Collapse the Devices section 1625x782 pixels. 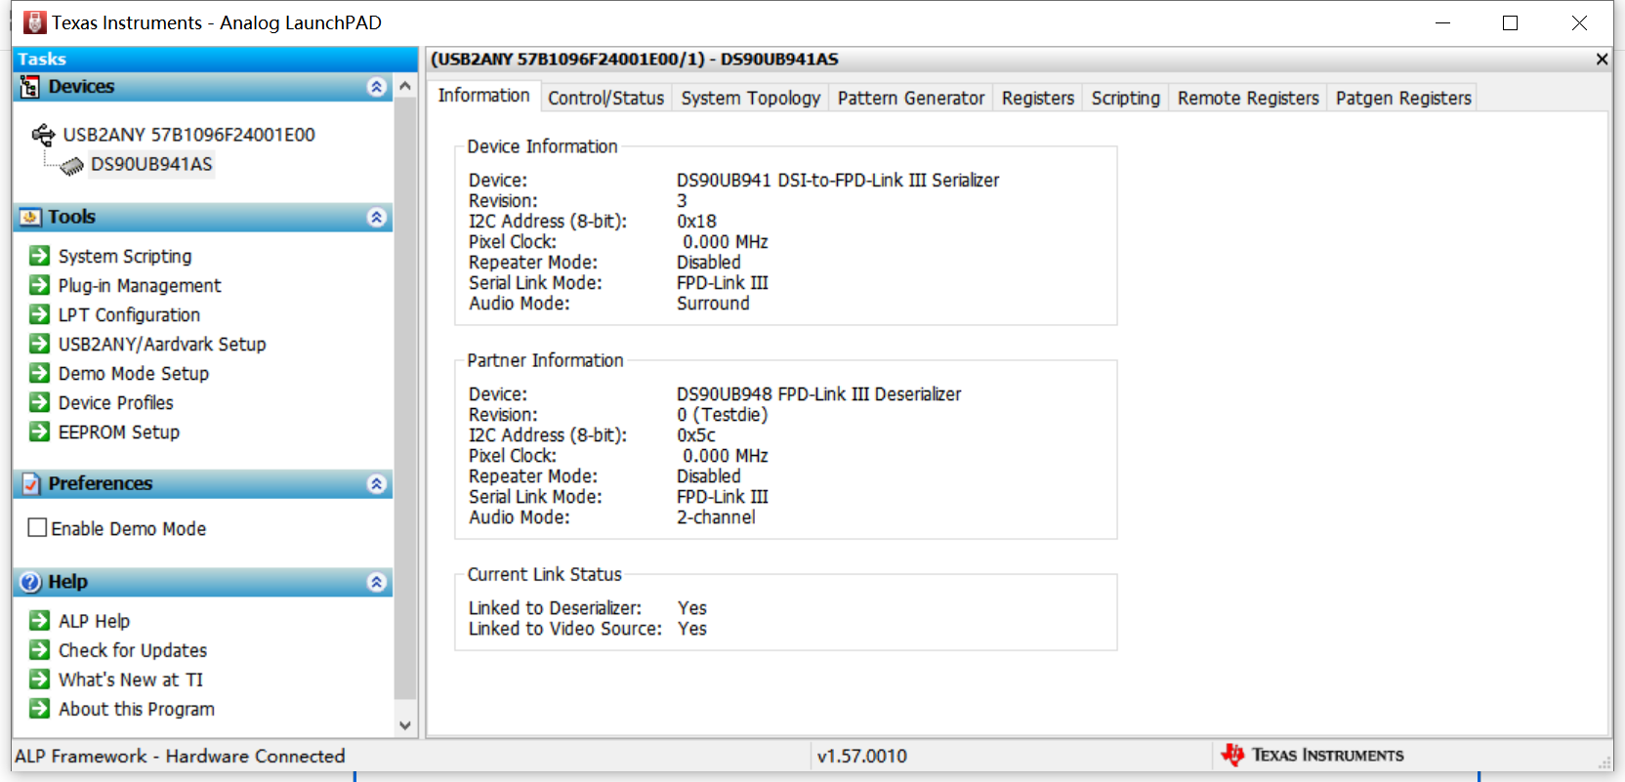[377, 87]
